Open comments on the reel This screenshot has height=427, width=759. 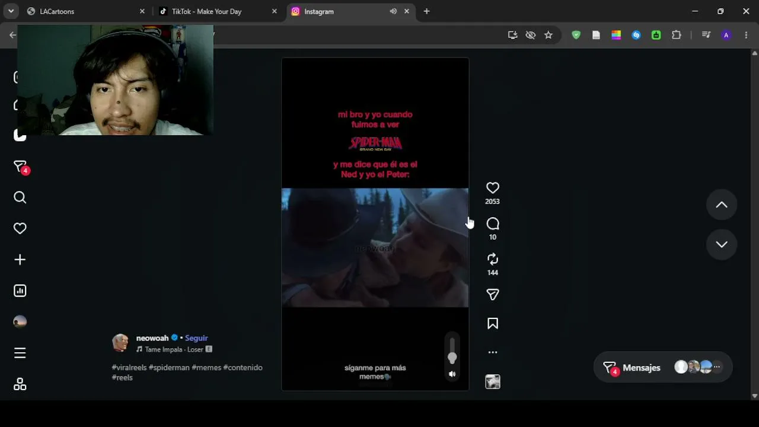click(492, 224)
